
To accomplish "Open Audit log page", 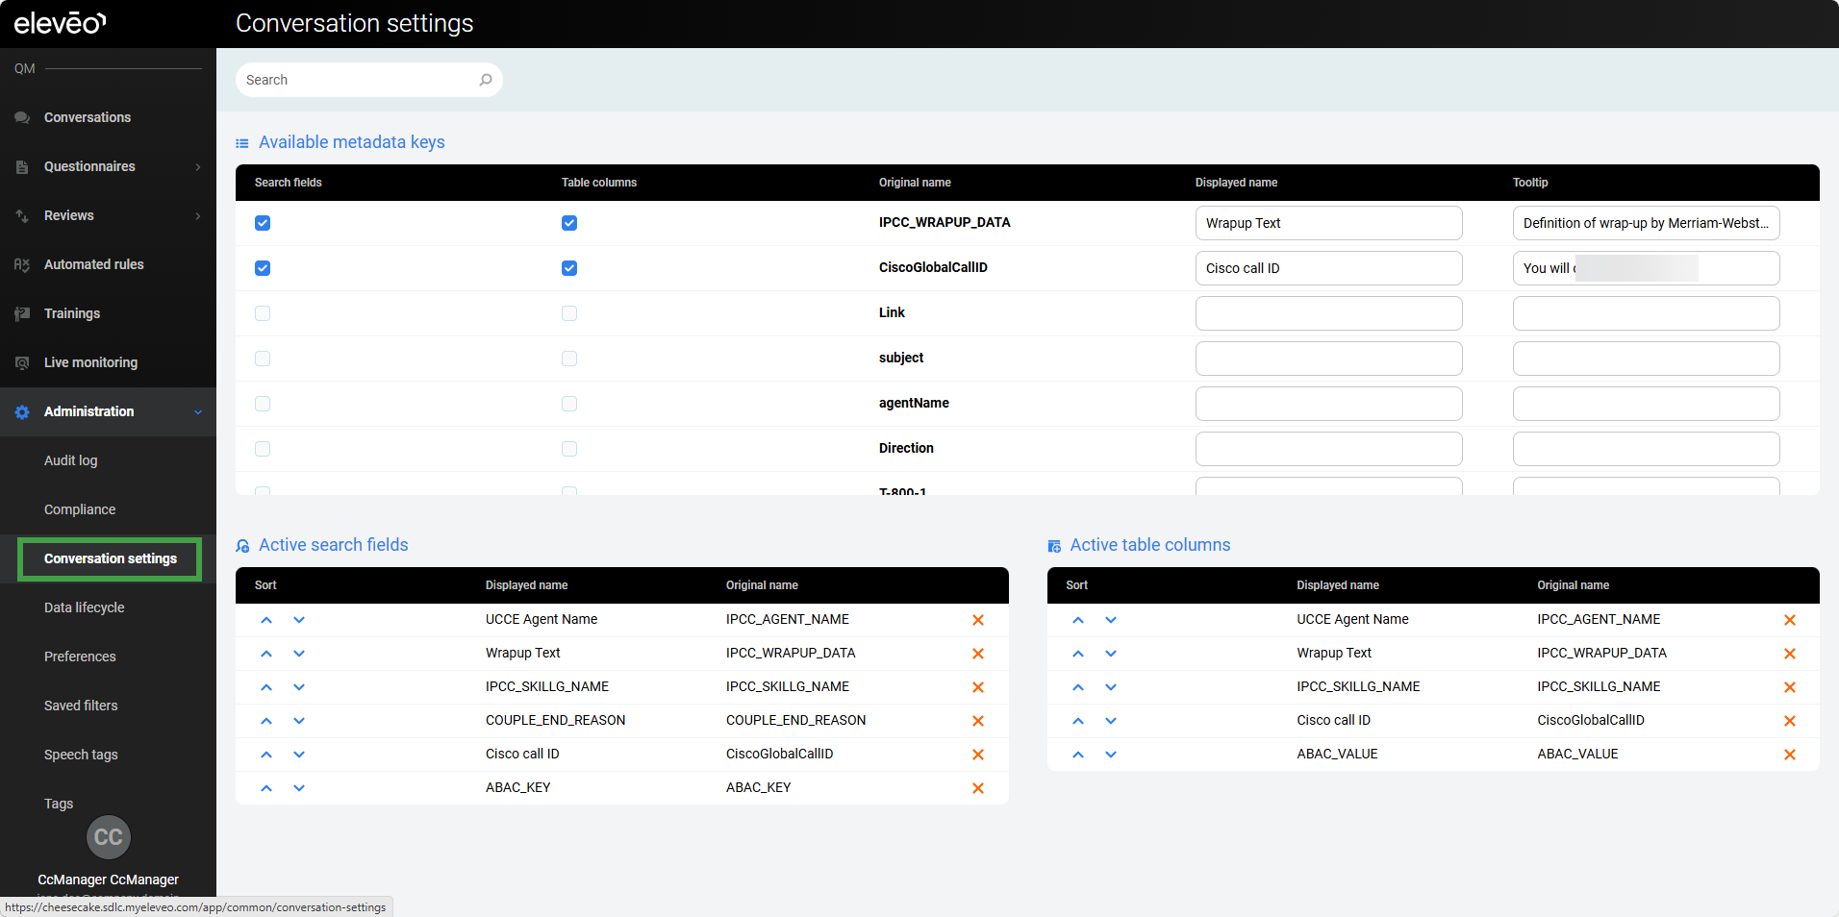I will click(71, 460).
